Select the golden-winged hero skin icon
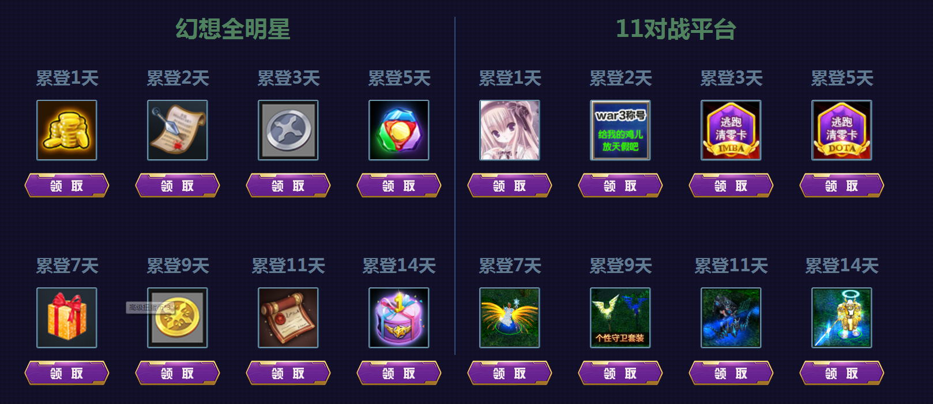 [510, 317]
